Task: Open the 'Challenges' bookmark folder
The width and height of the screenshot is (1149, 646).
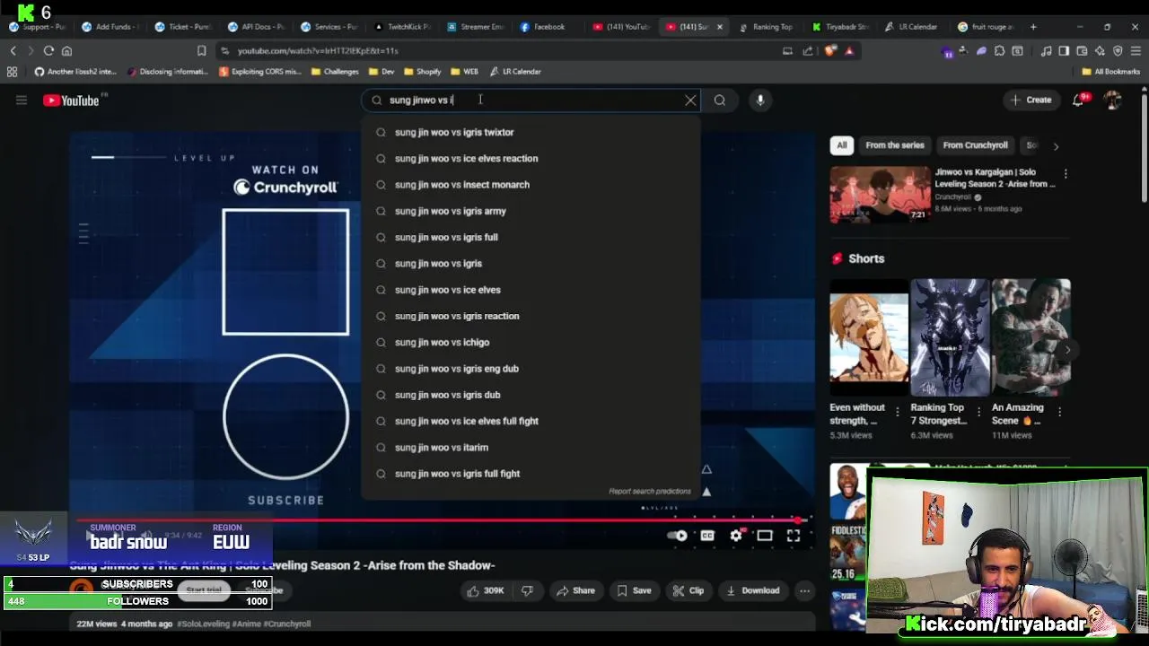Action: pyautogui.click(x=335, y=72)
